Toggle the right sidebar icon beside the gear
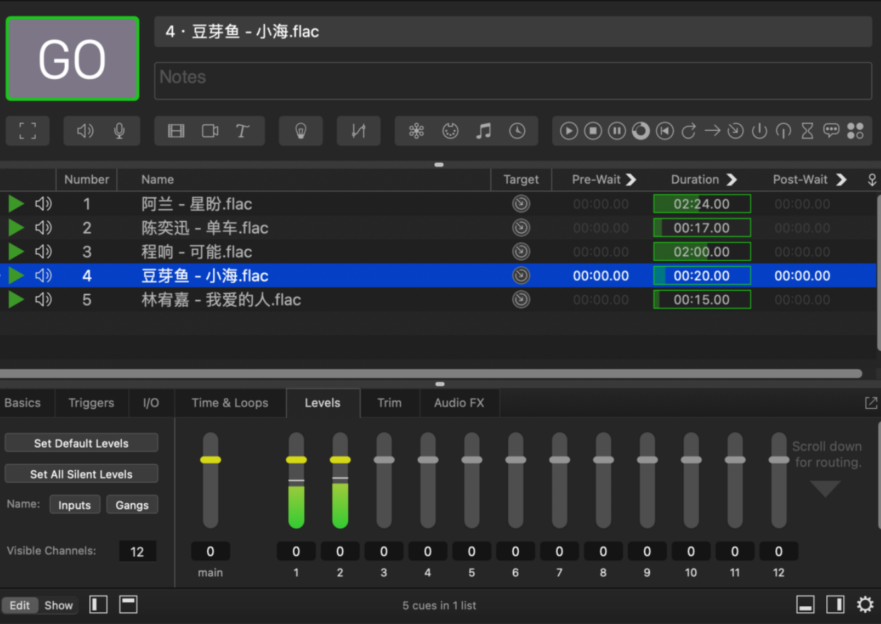 (835, 604)
